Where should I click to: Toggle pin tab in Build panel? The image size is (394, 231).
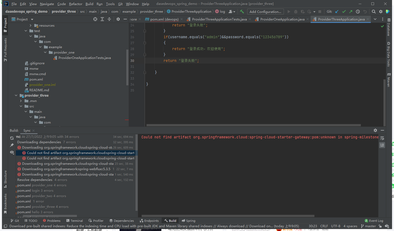click(x=12, y=145)
